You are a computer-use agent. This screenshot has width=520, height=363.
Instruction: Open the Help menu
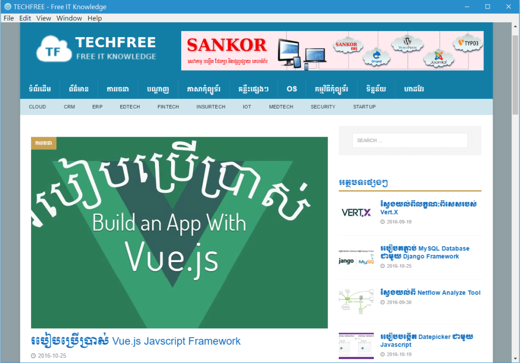click(94, 18)
